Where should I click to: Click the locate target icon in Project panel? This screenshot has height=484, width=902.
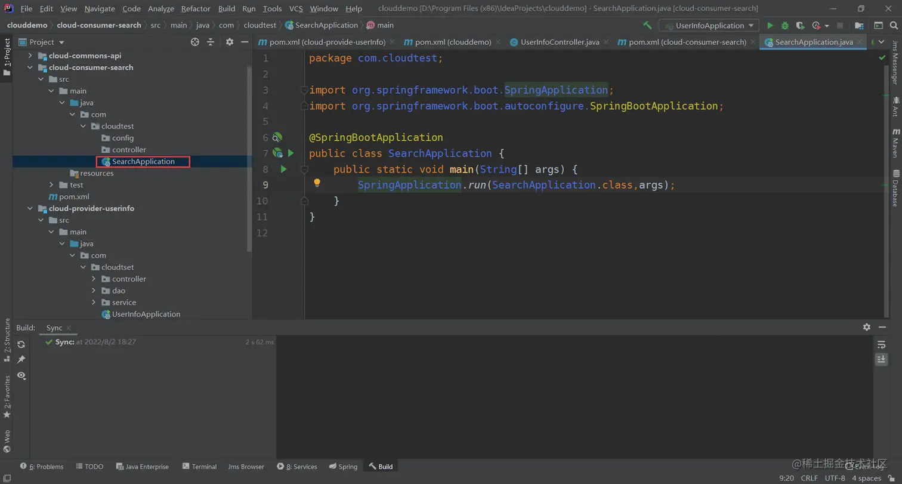[x=194, y=42]
